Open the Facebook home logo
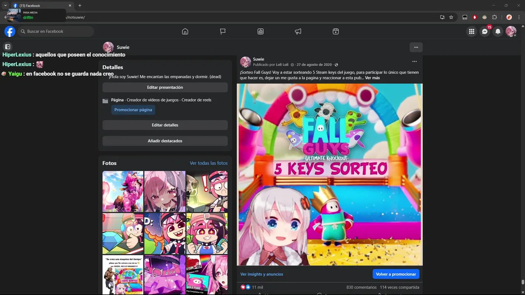The image size is (525, 295). (10, 32)
